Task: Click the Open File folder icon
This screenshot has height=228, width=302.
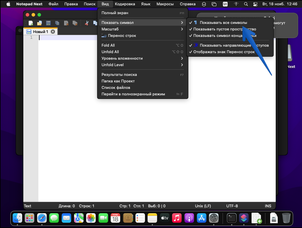Action: pos(39,23)
